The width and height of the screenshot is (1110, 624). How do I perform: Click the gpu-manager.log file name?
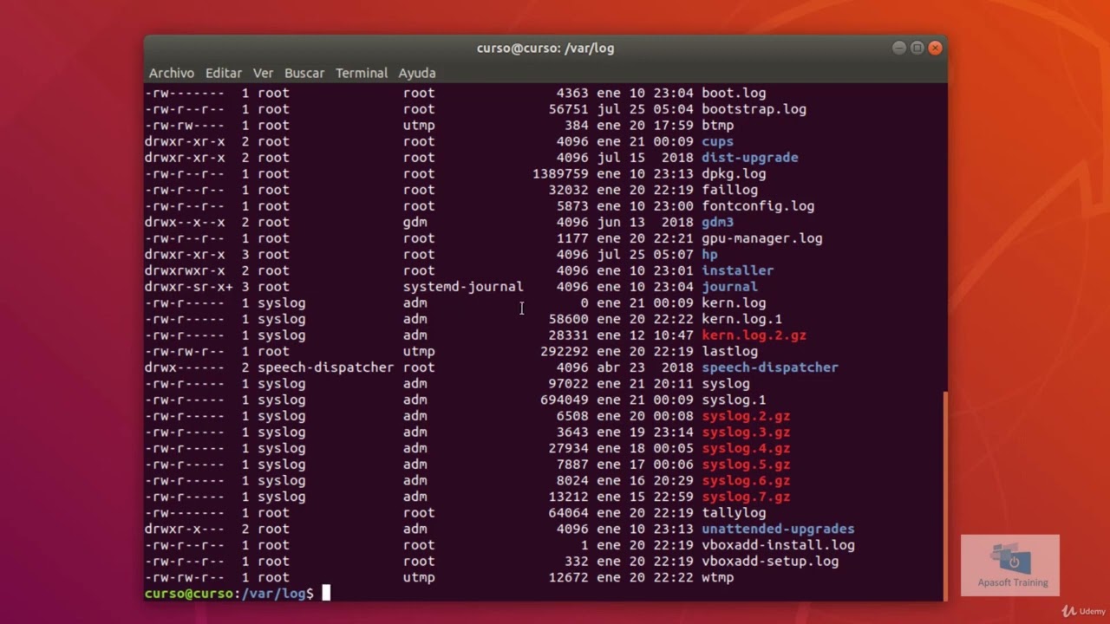761,238
